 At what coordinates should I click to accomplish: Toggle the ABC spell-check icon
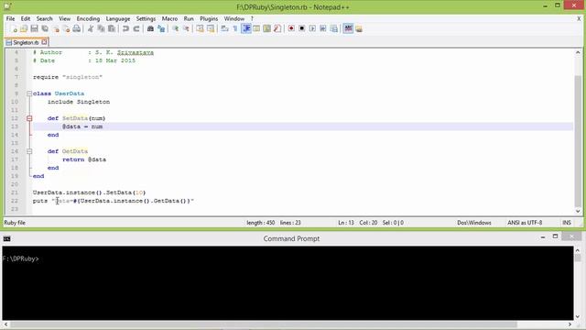click(348, 28)
